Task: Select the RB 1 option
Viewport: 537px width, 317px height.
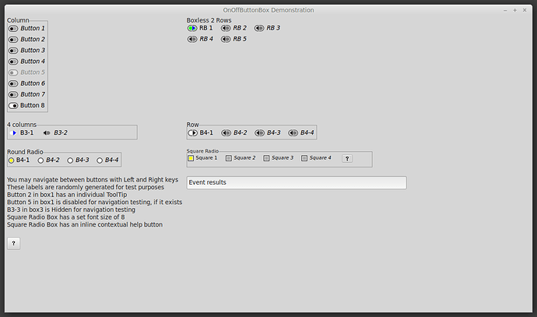Action: [200, 28]
